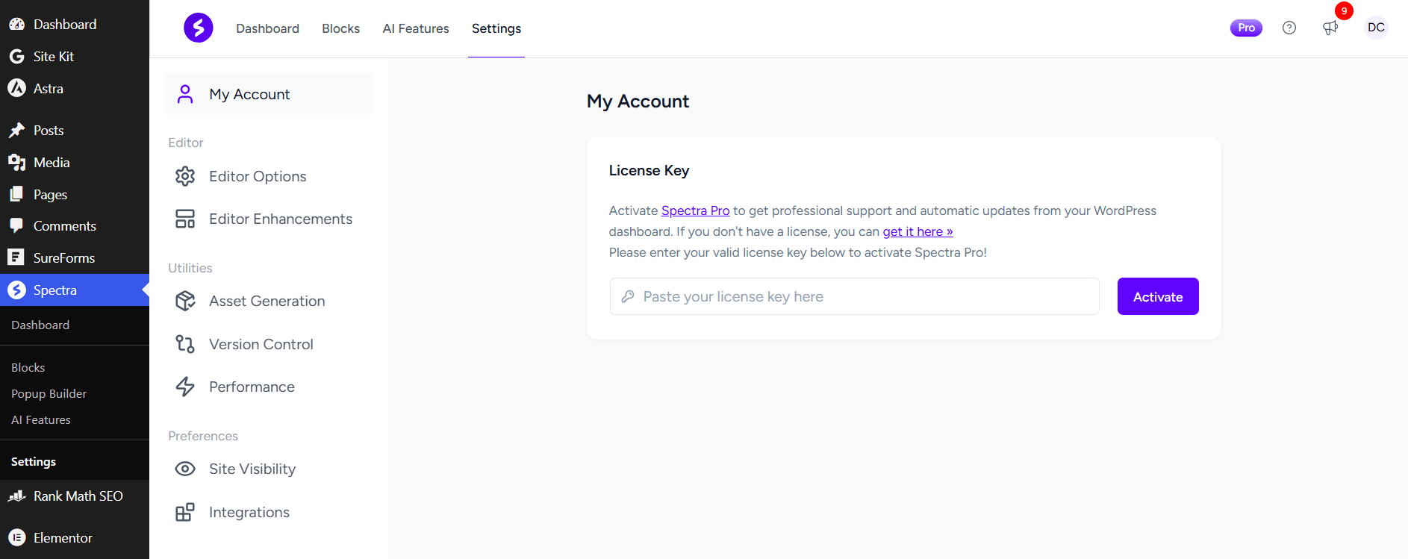Screen dimensions: 1408x559
Task: Open Editor Options via the gear icon
Action: tap(185, 176)
